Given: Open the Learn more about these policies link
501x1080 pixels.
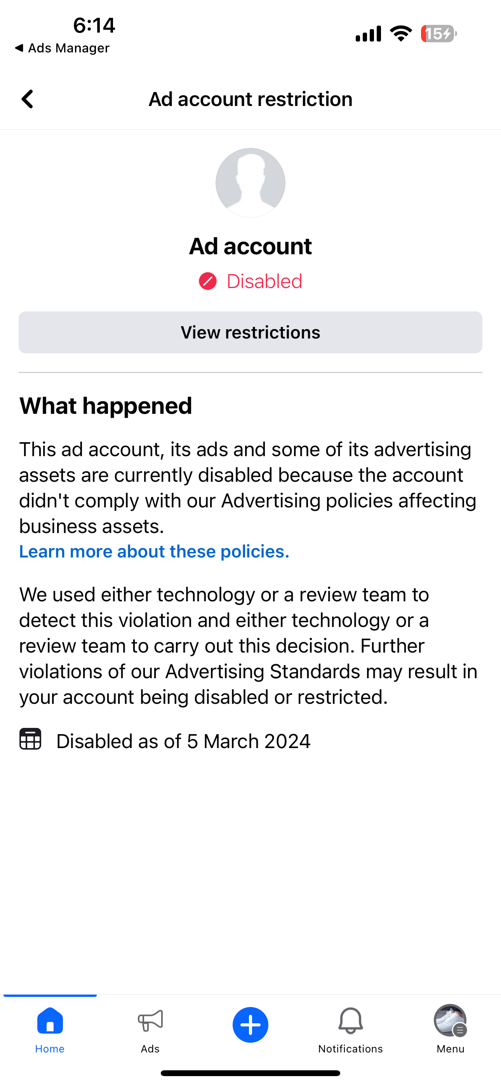Looking at the screenshot, I should [x=154, y=551].
